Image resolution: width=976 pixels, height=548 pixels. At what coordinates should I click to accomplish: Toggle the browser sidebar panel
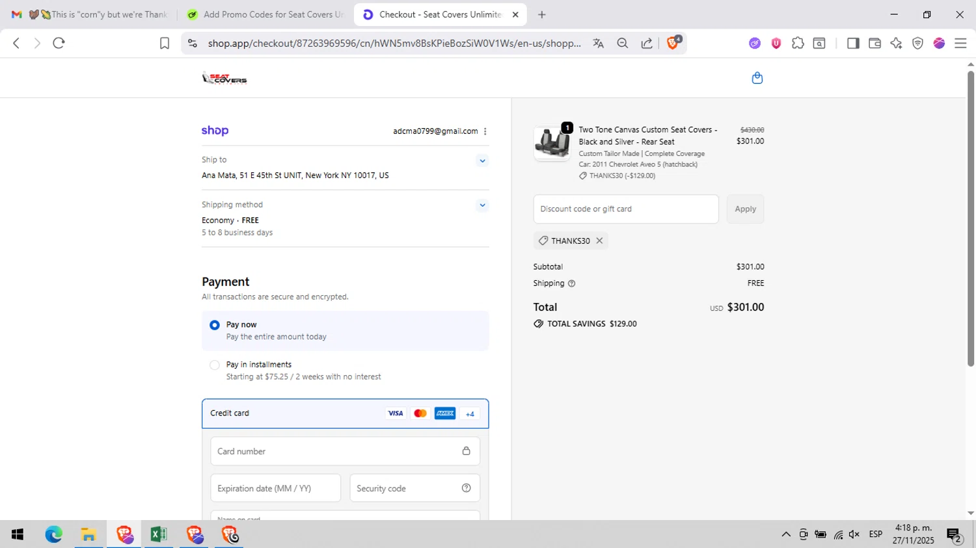coord(853,43)
